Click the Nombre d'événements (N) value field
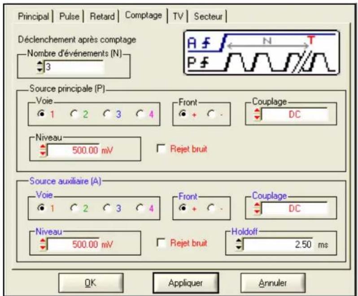The height and width of the screenshot is (296, 358). [74, 67]
